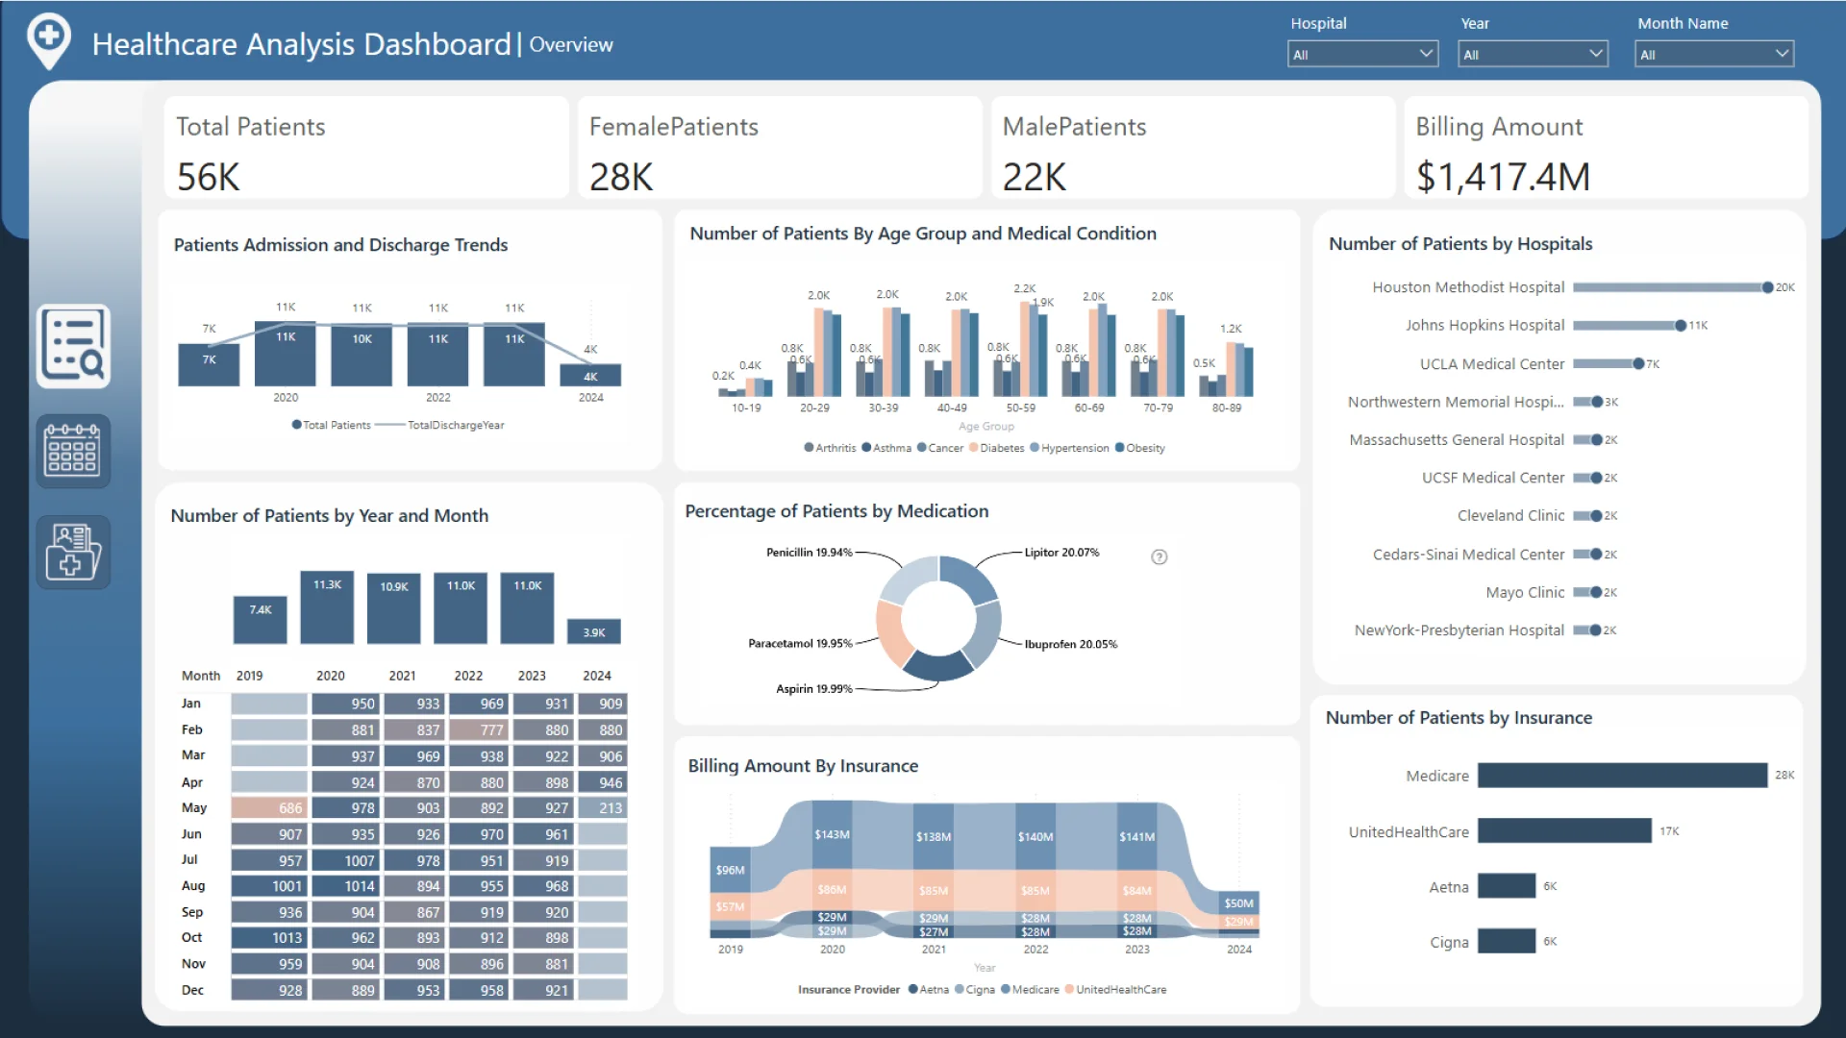Image resolution: width=1846 pixels, height=1038 pixels.
Task: Select the Aug row header in matrix
Action: point(193,886)
